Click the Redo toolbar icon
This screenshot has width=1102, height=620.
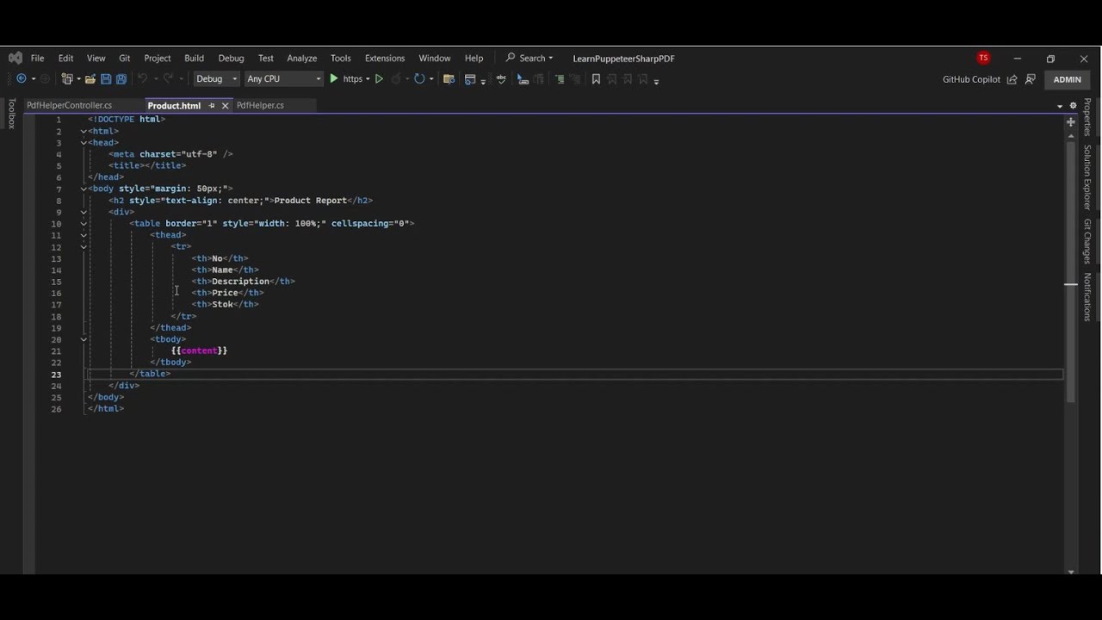168,79
